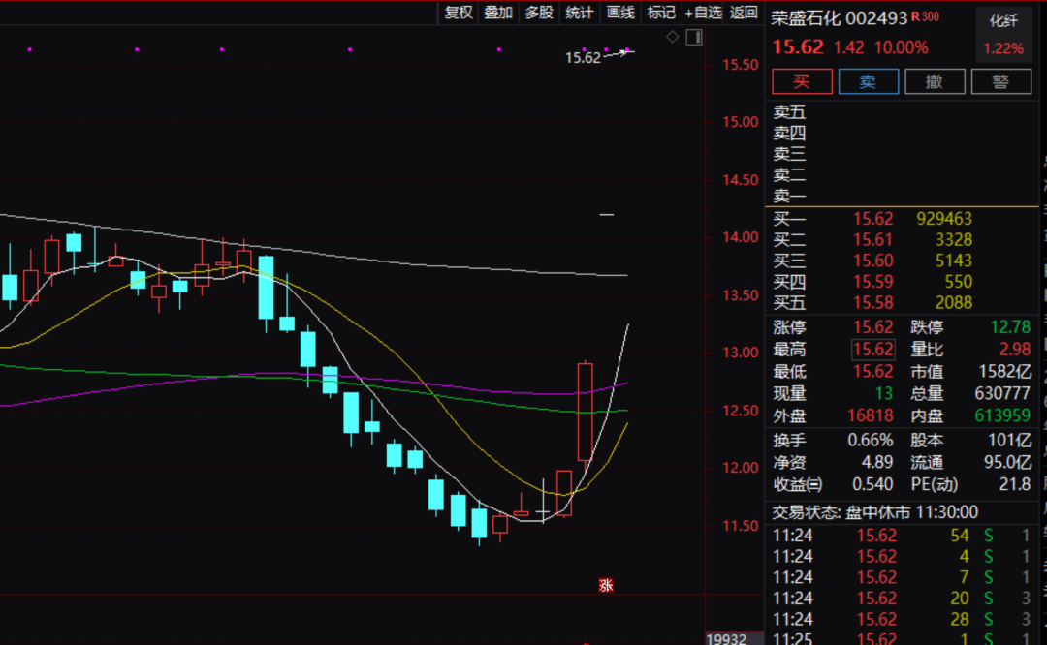The image size is (1047, 645).
Task: Click the 卖一 row label
Action: pos(789,196)
